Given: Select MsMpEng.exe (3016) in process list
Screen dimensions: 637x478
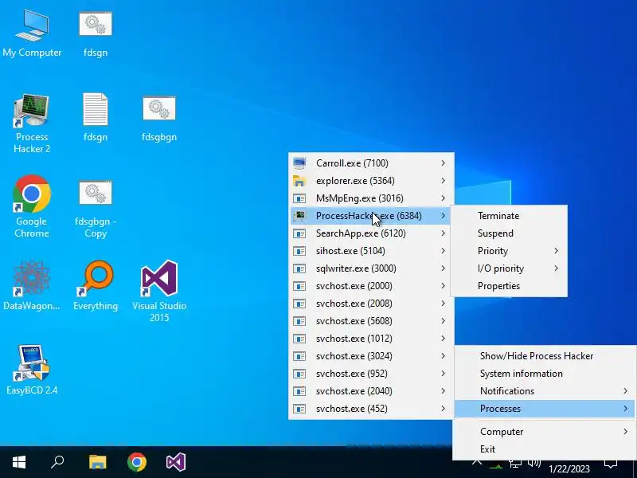Looking at the screenshot, I should tap(371, 198).
